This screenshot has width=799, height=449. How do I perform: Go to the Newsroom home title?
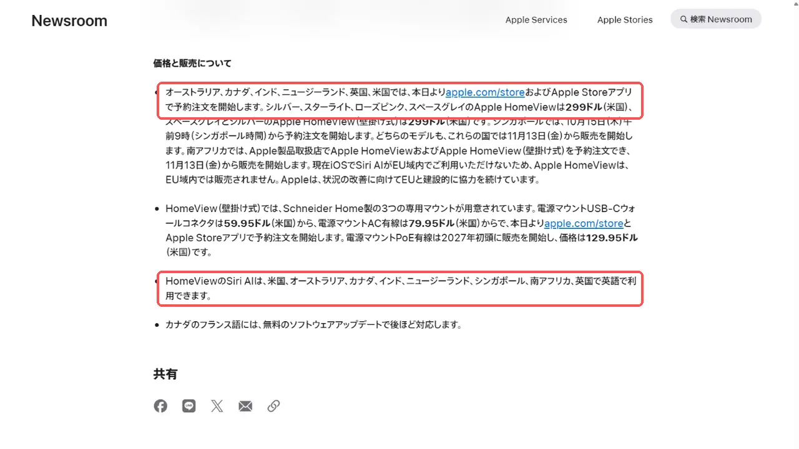69,21
